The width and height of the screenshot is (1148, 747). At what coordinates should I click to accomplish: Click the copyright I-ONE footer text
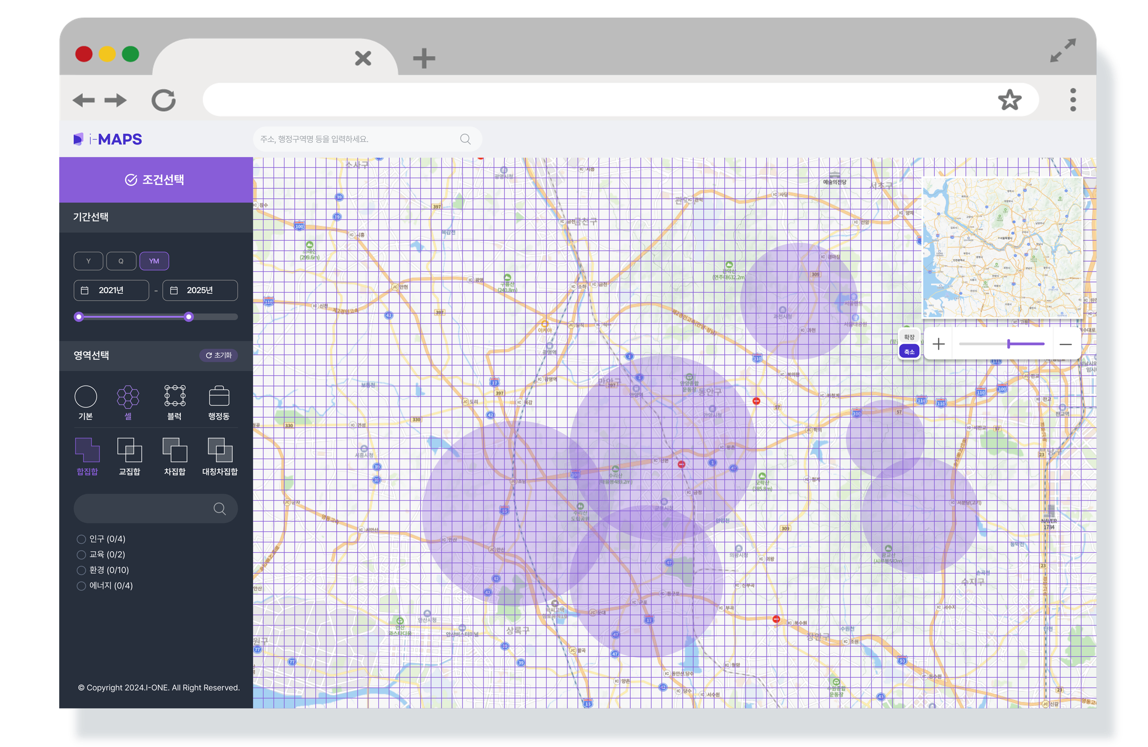pos(159,688)
